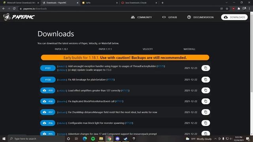Click the Downloads header button

click(234, 17)
